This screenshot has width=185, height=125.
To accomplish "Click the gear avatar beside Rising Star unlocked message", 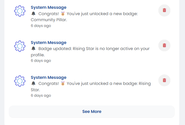I will [x=20, y=81].
